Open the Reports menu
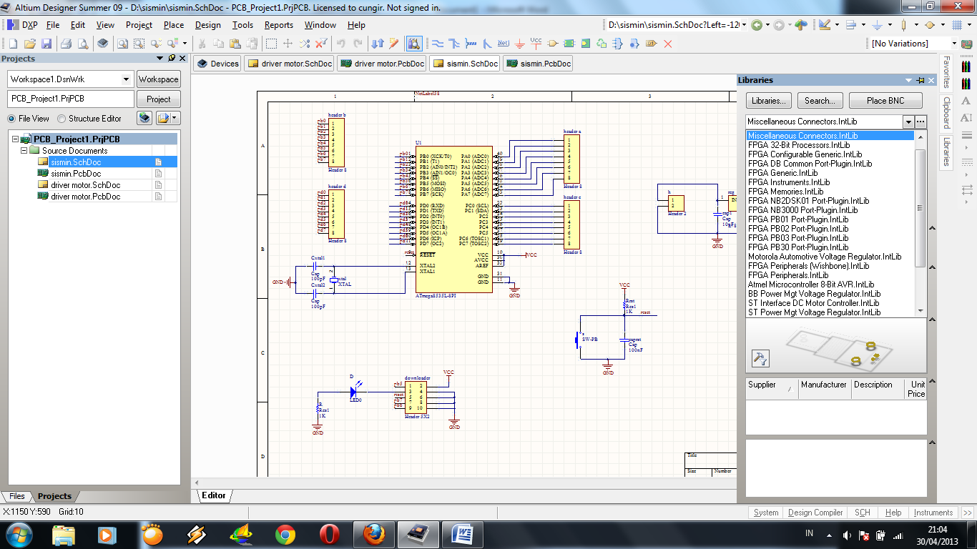 [278, 24]
